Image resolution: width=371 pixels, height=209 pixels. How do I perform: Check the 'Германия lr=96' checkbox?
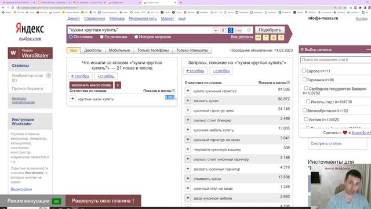(x=305, y=80)
